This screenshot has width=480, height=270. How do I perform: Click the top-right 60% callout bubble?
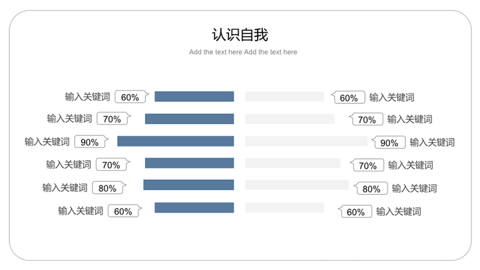coord(349,98)
